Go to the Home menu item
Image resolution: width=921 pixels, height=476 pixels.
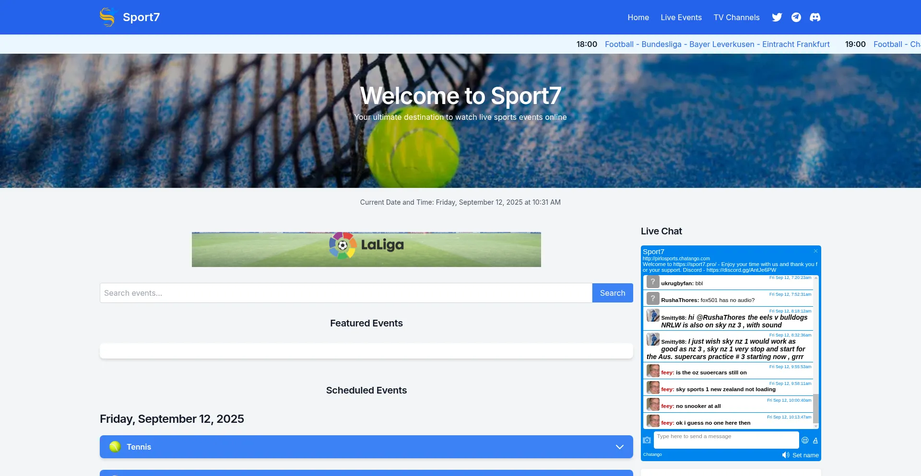coord(638,17)
